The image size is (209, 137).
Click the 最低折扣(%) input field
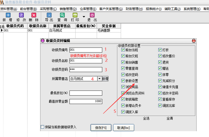pyautogui.click(x=86, y=93)
